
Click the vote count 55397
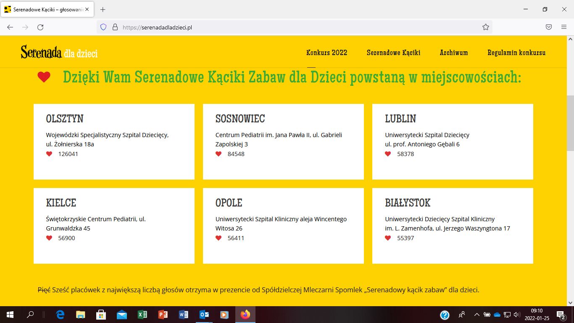(405, 238)
